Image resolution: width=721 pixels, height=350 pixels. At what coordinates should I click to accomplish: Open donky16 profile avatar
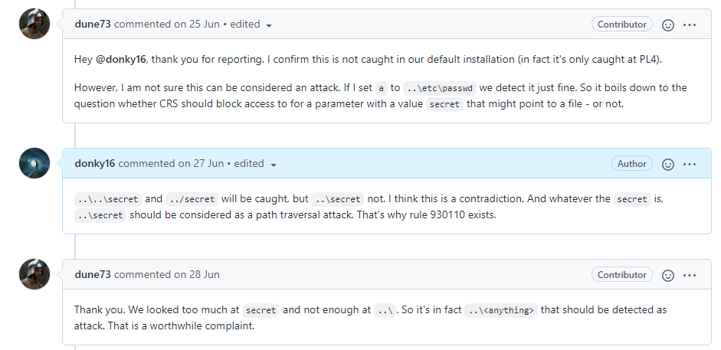click(x=34, y=163)
